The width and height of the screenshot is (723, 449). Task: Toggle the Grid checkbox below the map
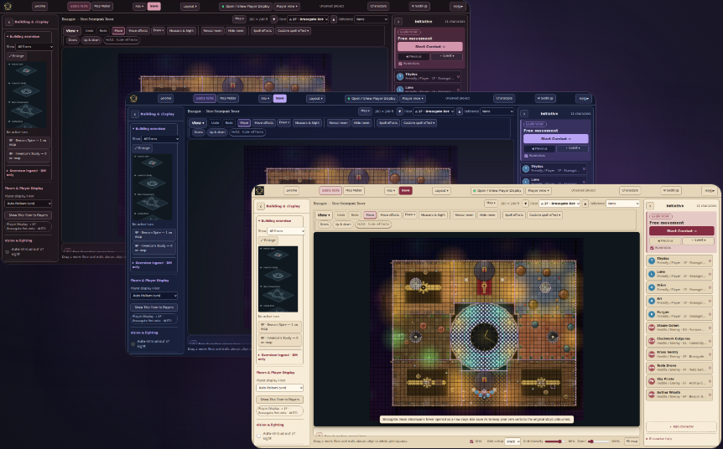(471, 441)
